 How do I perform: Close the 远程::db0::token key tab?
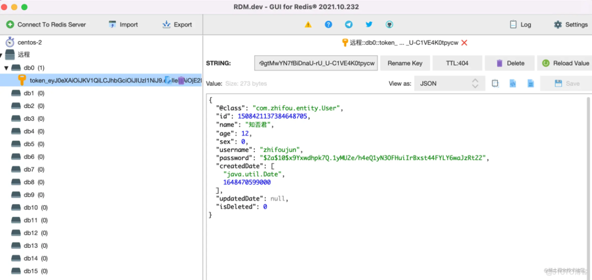464,43
